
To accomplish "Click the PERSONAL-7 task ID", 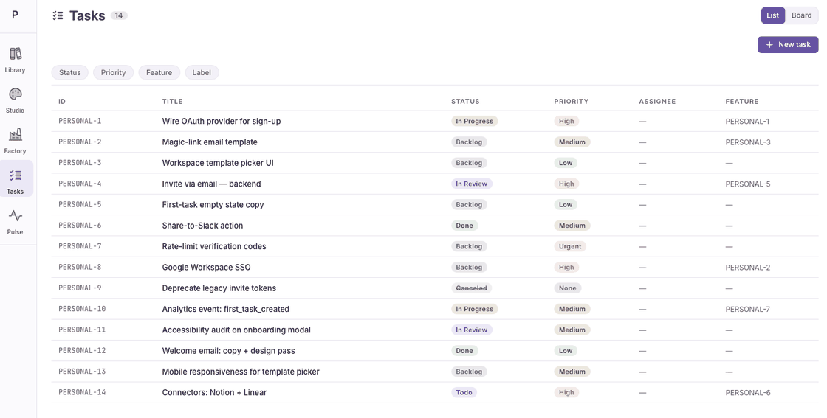I will pyautogui.click(x=80, y=246).
